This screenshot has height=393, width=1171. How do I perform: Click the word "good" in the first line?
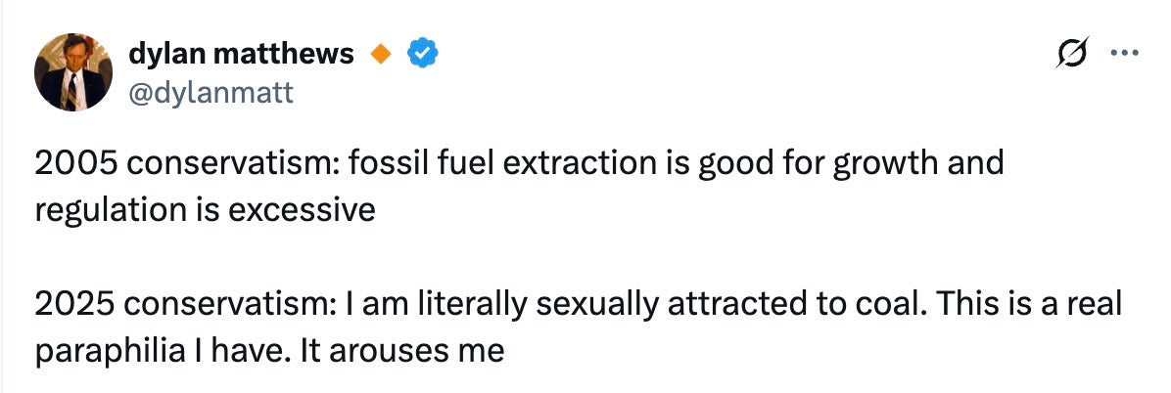[x=729, y=163]
